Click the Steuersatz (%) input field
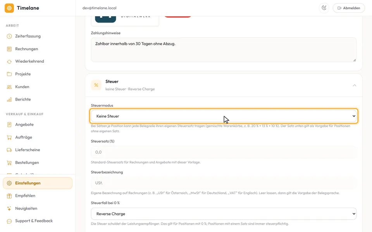The image size is (372, 232). 224,152
